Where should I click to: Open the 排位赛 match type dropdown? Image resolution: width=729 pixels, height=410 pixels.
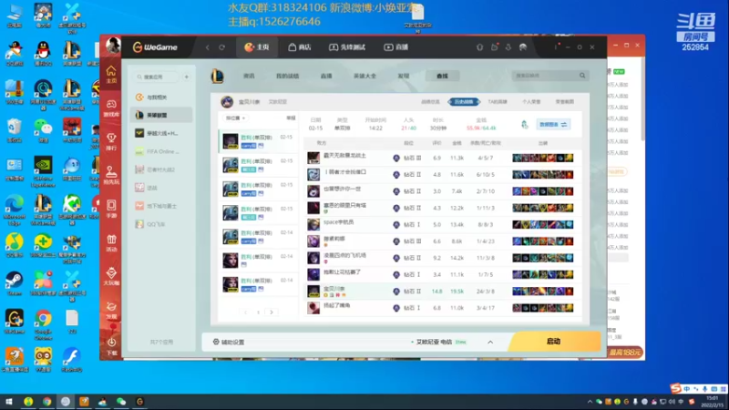pyautogui.click(x=236, y=118)
